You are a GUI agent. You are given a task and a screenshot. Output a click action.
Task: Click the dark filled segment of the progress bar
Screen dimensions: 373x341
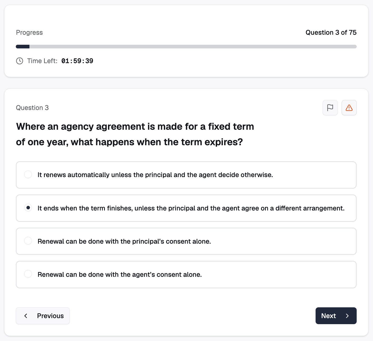(23, 47)
